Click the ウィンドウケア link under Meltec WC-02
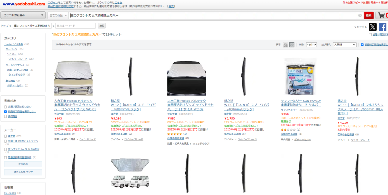Image resolution: width=388 pixels, height=195 pixels. 201,144
